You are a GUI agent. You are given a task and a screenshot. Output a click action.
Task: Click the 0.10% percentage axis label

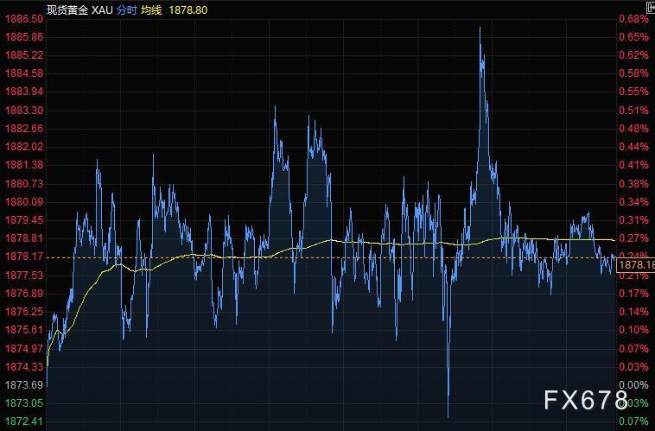pyautogui.click(x=633, y=329)
